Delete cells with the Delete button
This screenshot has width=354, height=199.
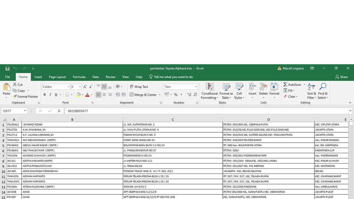263,91
